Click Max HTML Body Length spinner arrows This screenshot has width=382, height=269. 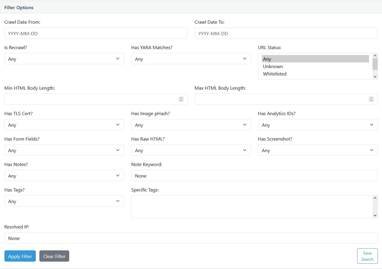click(371, 99)
